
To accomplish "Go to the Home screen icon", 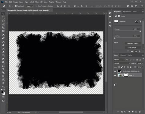I will tap(4, 6).
